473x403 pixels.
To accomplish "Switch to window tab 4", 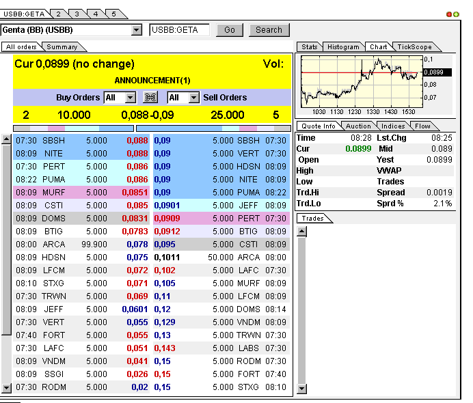I will (95, 14).
